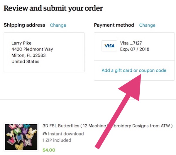Click the $4.00 price label
The height and width of the screenshot is (155, 176).
pyautogui.click(x=49, y=150)
